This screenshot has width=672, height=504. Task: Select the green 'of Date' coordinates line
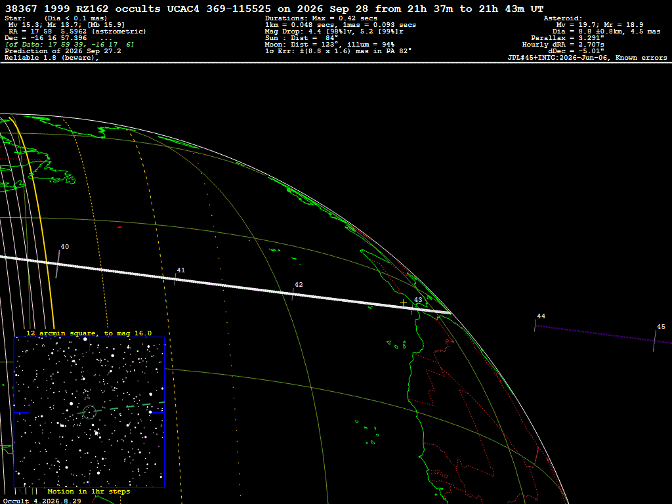[70, 45]
